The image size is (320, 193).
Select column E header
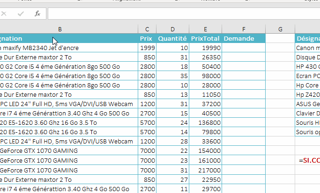205,29
